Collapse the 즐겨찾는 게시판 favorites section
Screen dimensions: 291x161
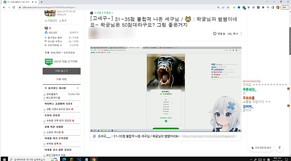pos(77,88)
